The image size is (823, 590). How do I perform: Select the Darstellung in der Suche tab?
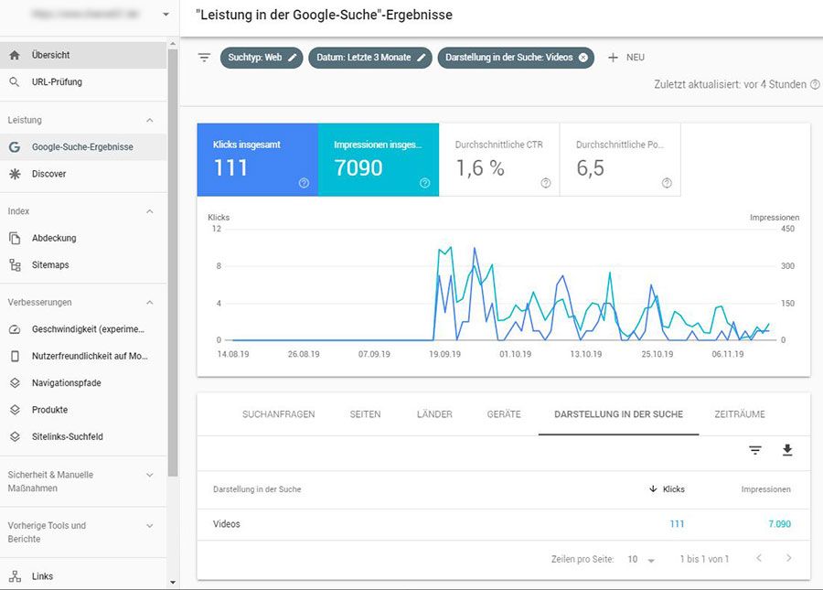pyautogui.click(x=619, y=414)
